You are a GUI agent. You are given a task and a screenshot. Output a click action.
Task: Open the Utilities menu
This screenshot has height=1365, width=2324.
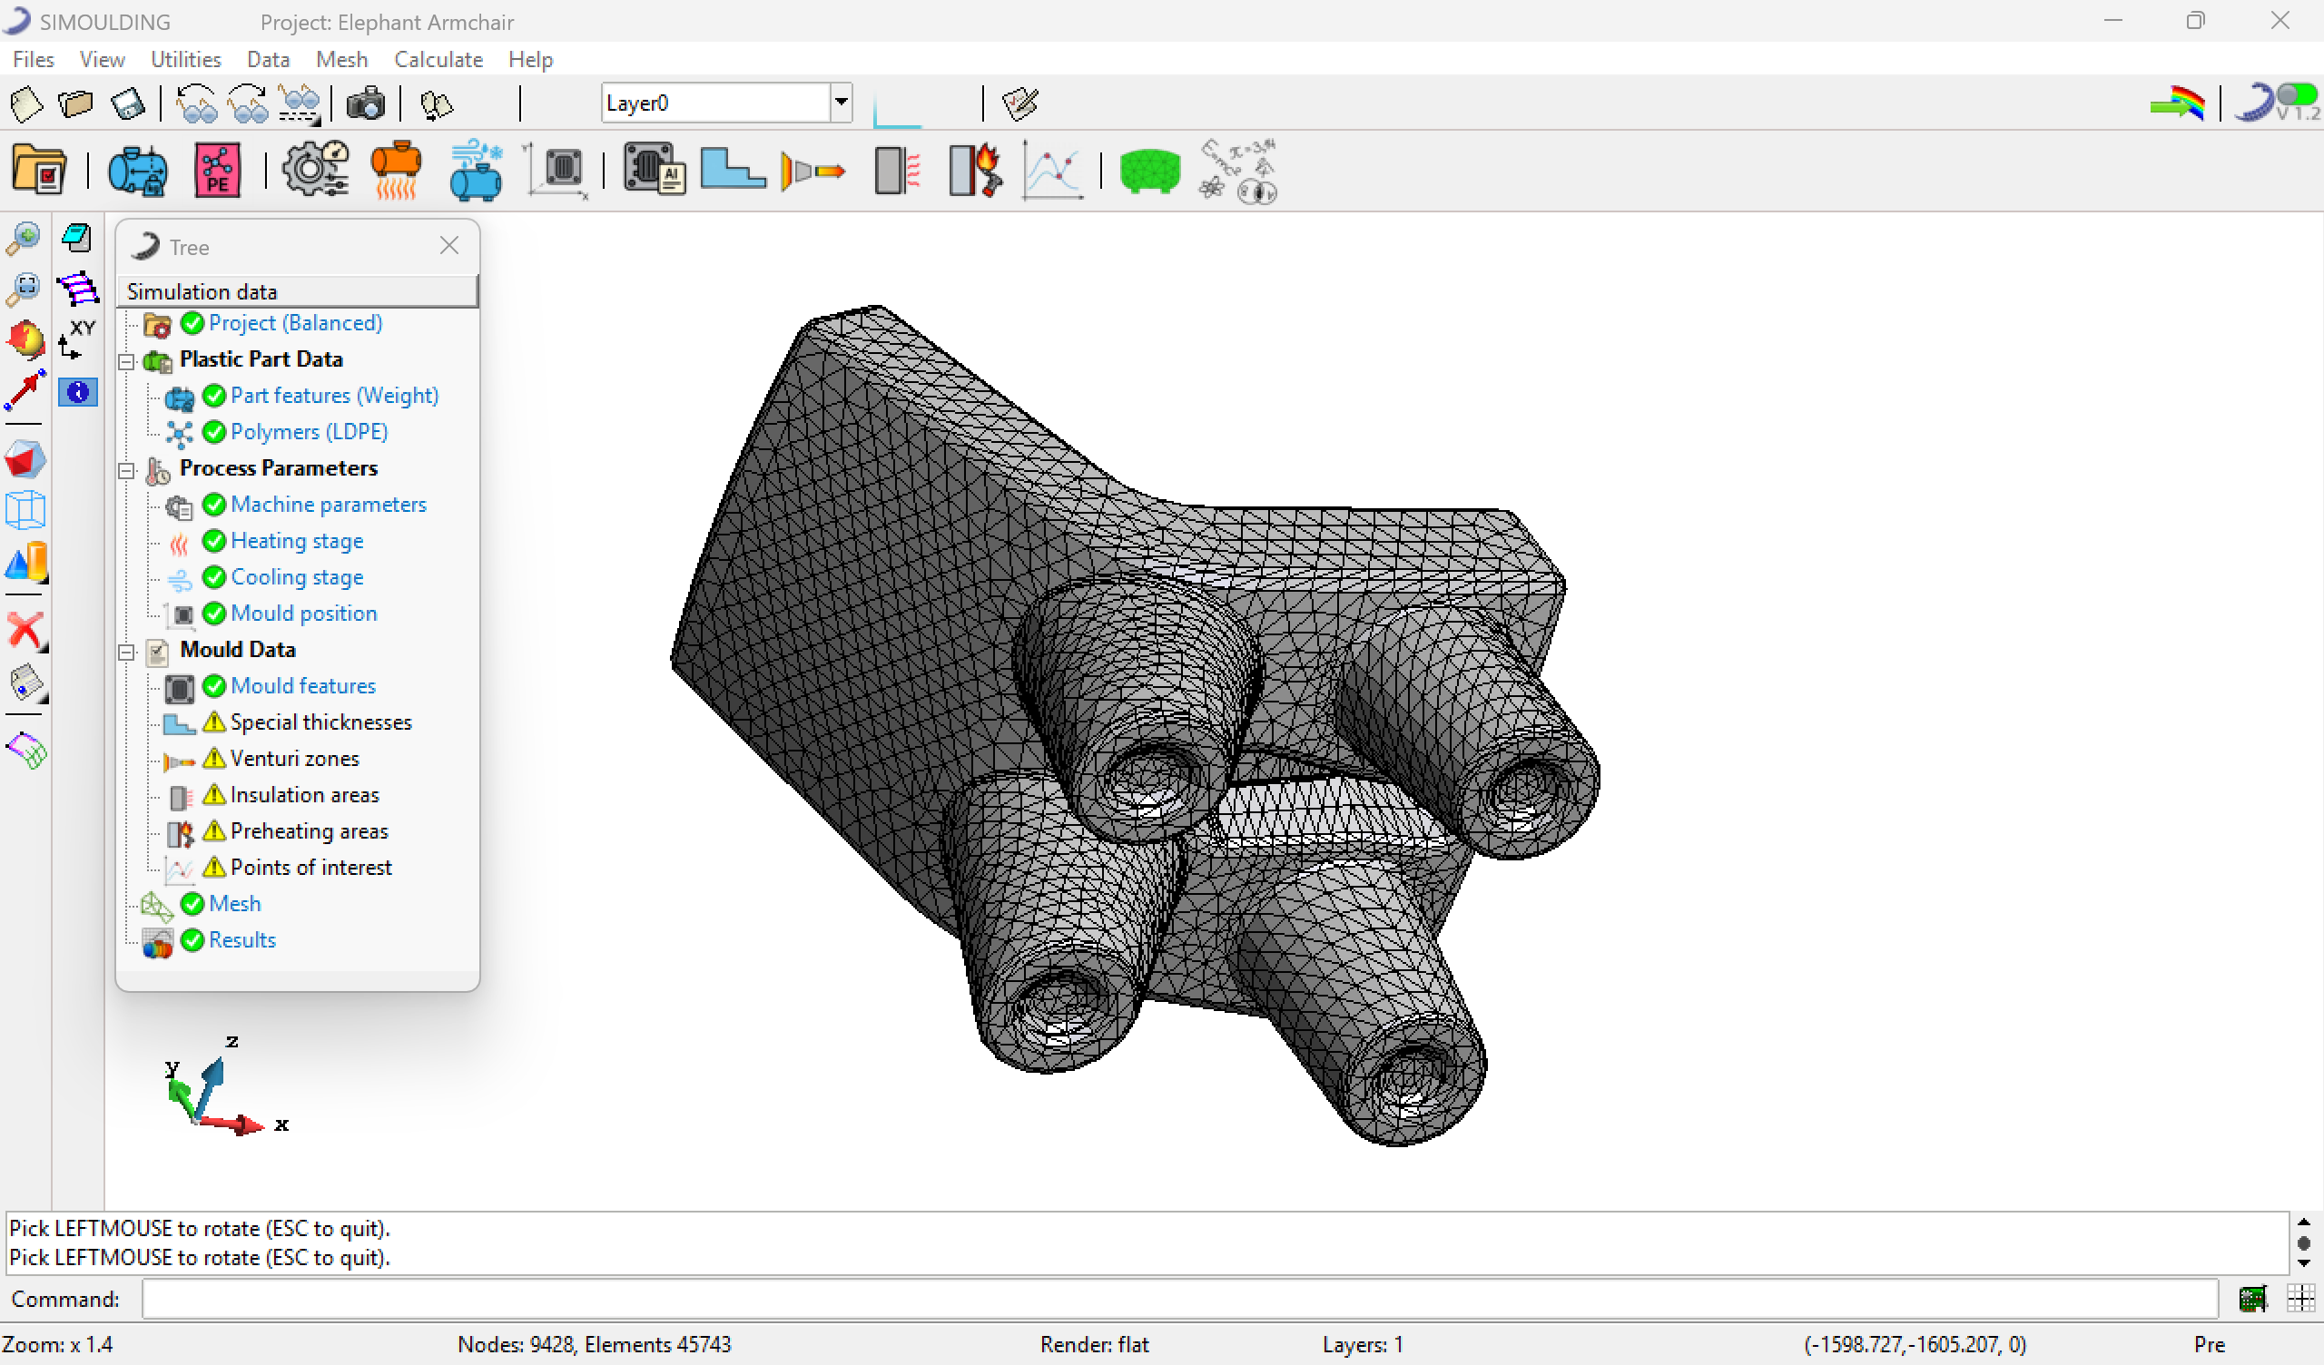pyautogui.click(x=185, y=60)
